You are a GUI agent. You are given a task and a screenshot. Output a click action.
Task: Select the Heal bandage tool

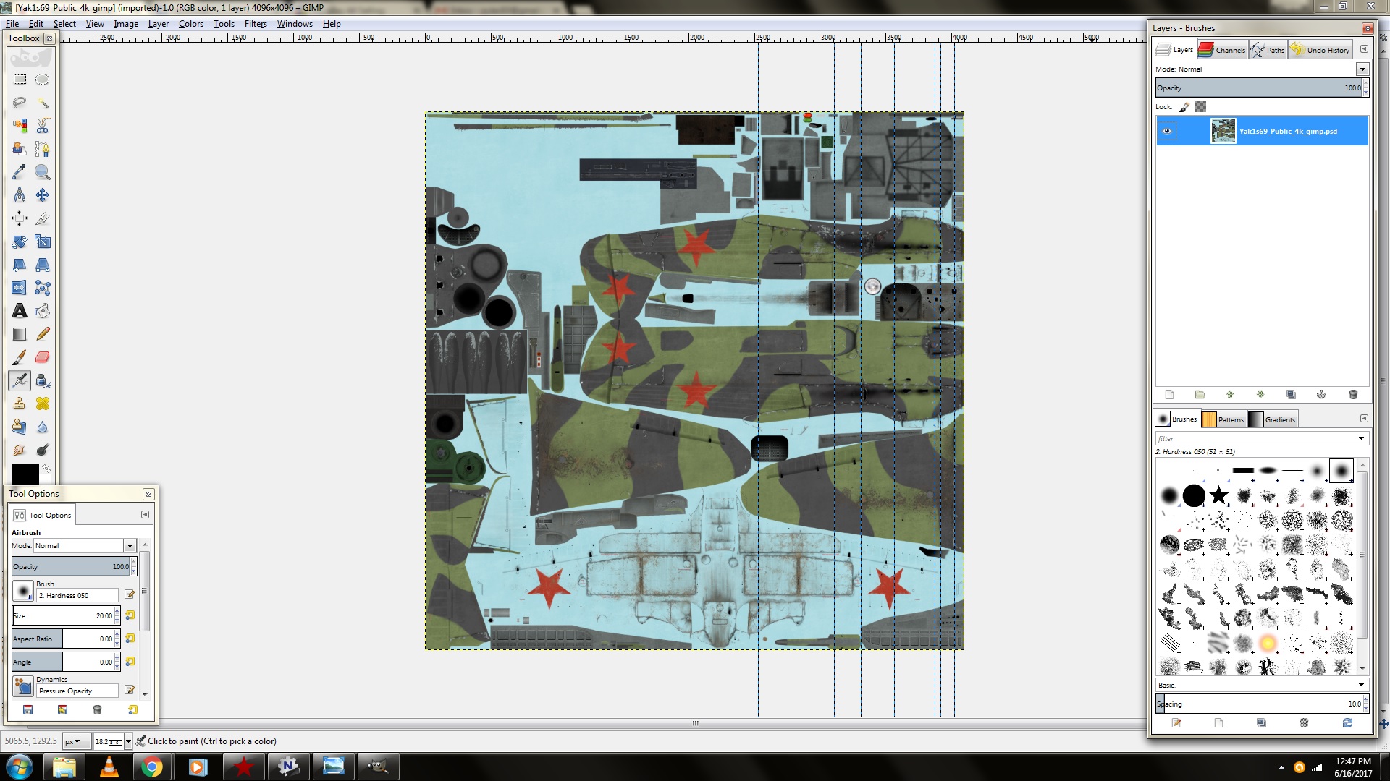(x=43, y=404)
